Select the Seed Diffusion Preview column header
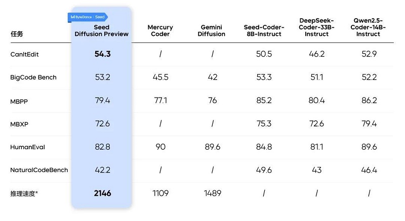 (x=102, y=30)
